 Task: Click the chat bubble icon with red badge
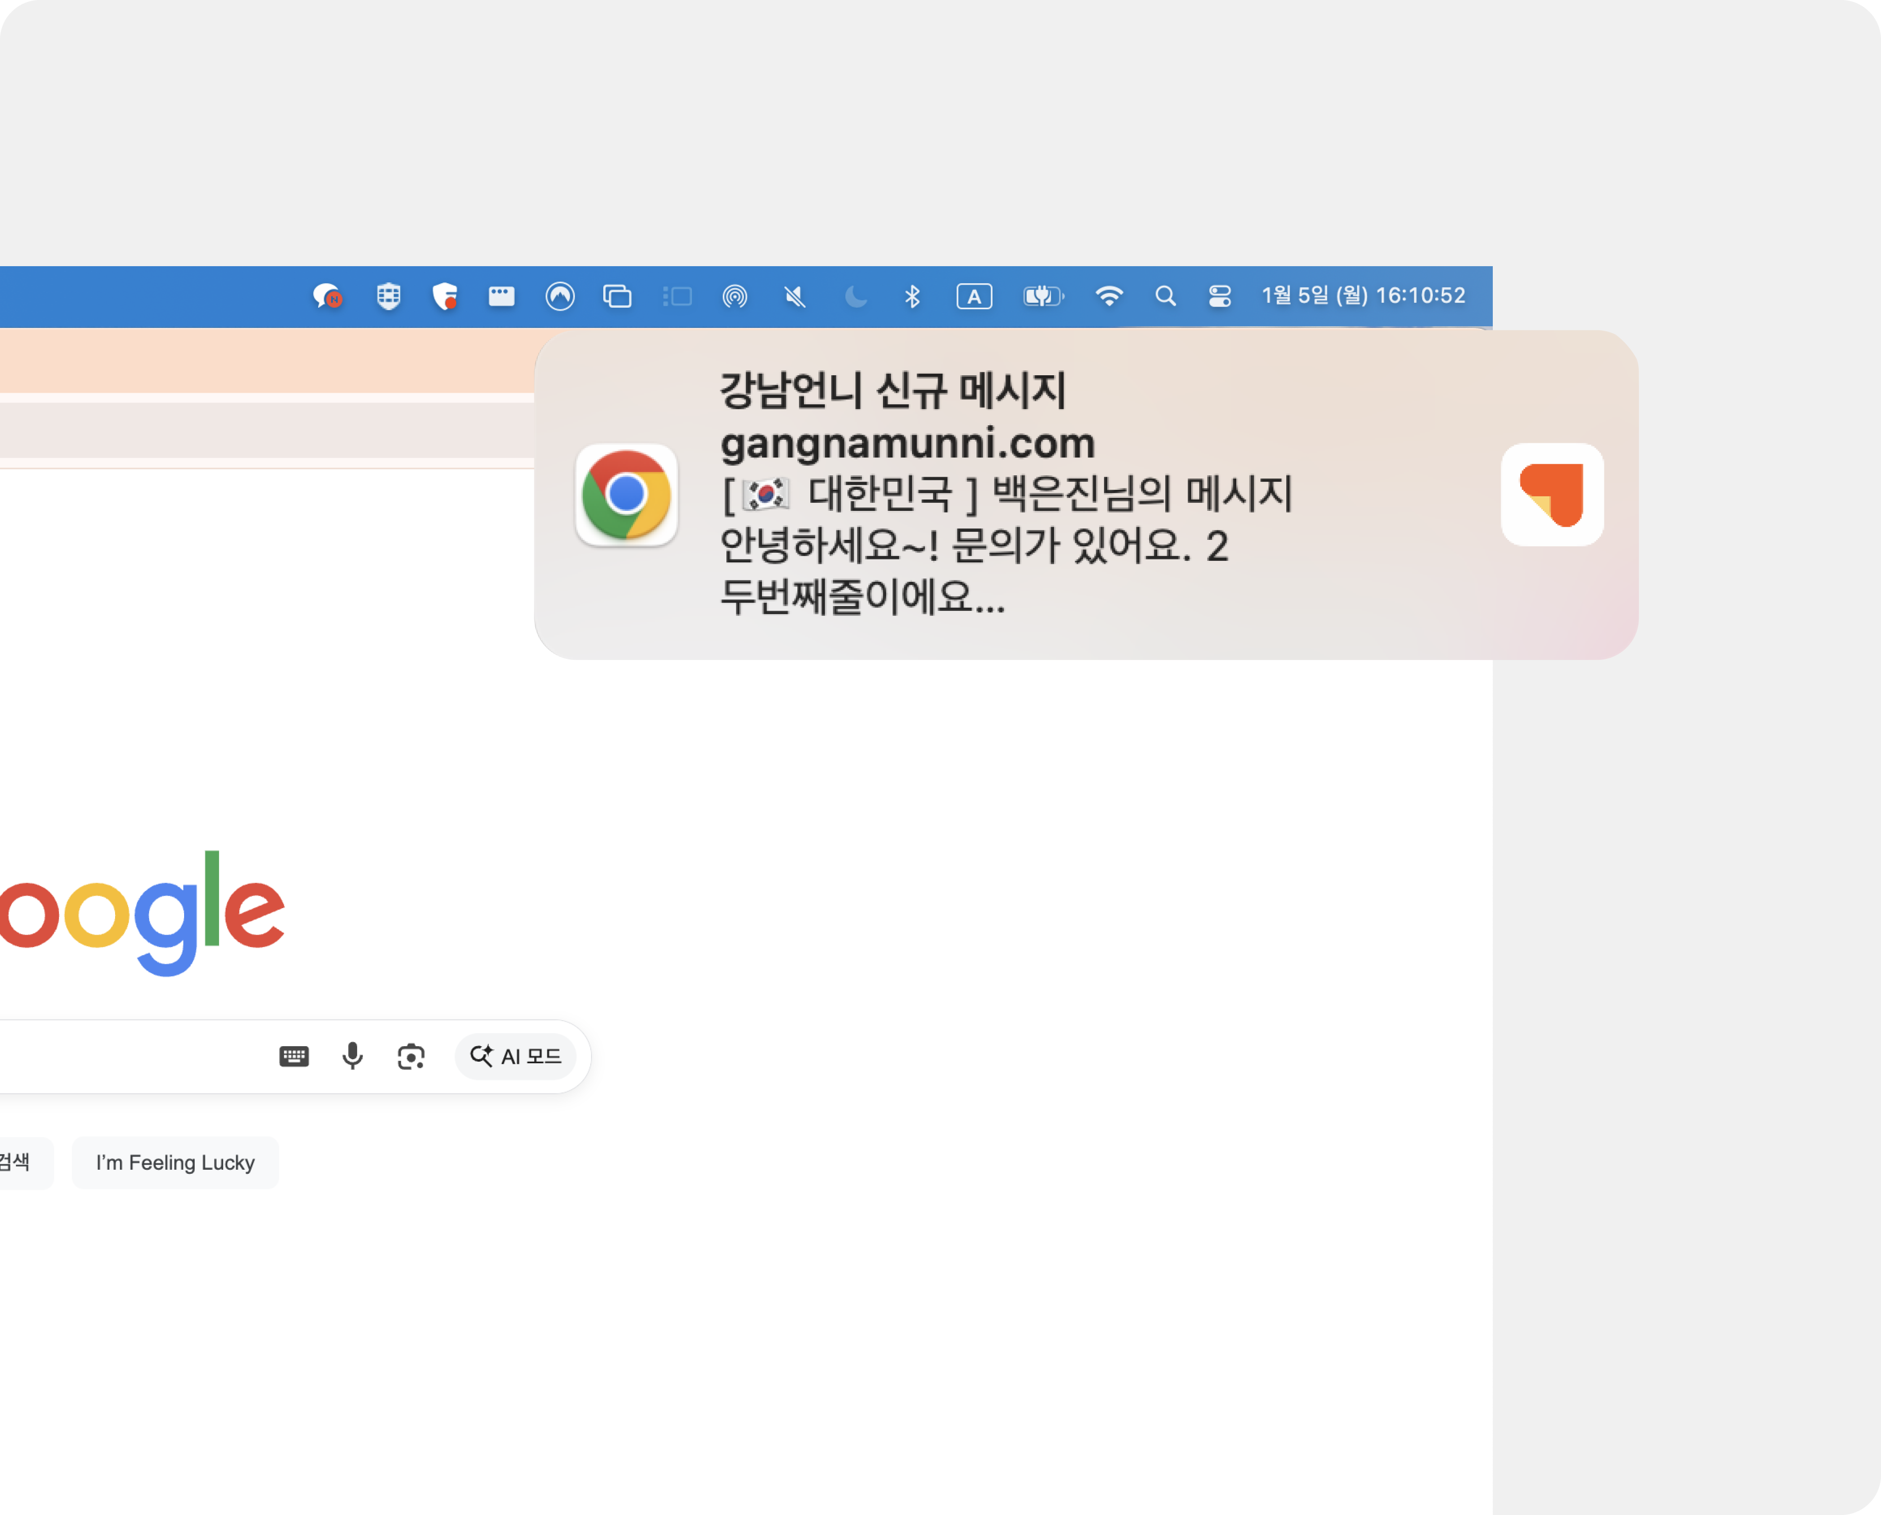pyautogui.click(x=327, y=297)
